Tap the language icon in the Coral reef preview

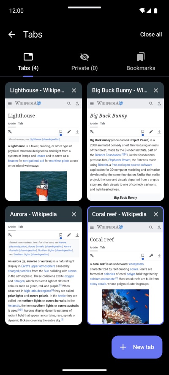click(x=92, y=256)
